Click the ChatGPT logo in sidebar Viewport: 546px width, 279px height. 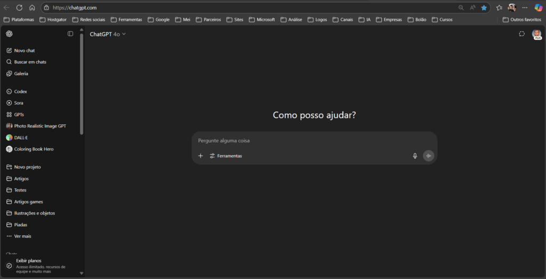click(10, 34)
